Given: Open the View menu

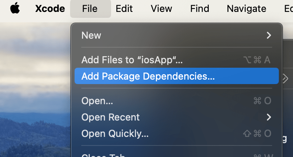Looking at the screenshot, I should click(x=161, y=9).
